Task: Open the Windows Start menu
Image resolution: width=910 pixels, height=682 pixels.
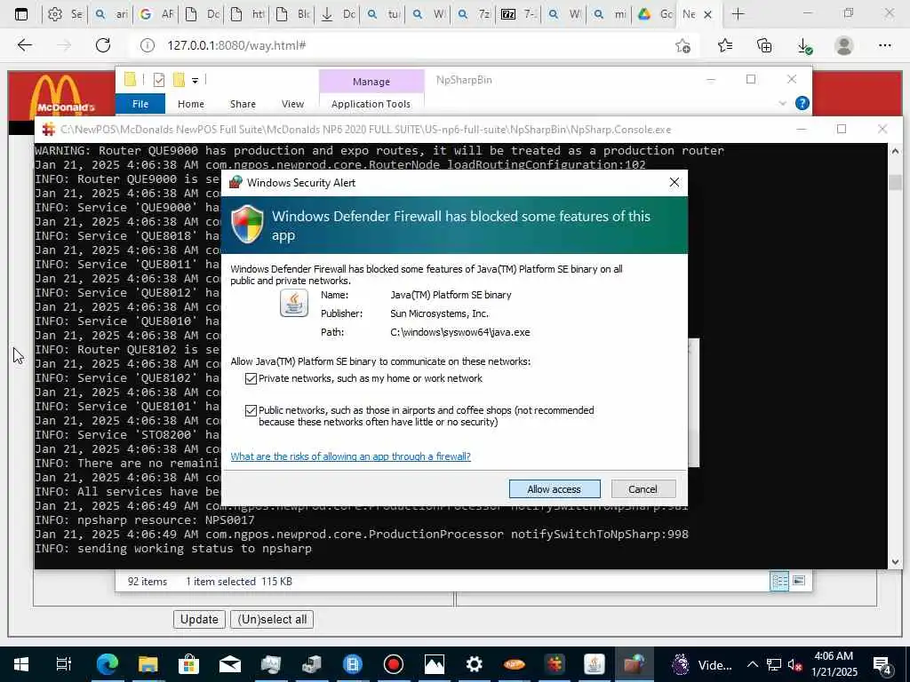Action: click(x=21, y=664)
